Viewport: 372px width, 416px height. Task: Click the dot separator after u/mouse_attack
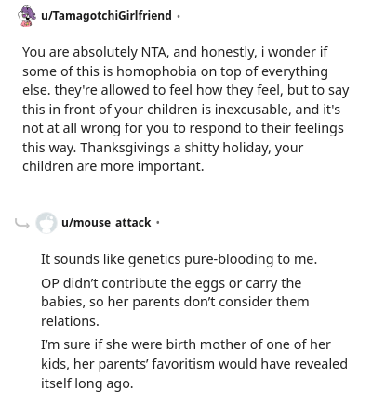(x=158, y=223)
